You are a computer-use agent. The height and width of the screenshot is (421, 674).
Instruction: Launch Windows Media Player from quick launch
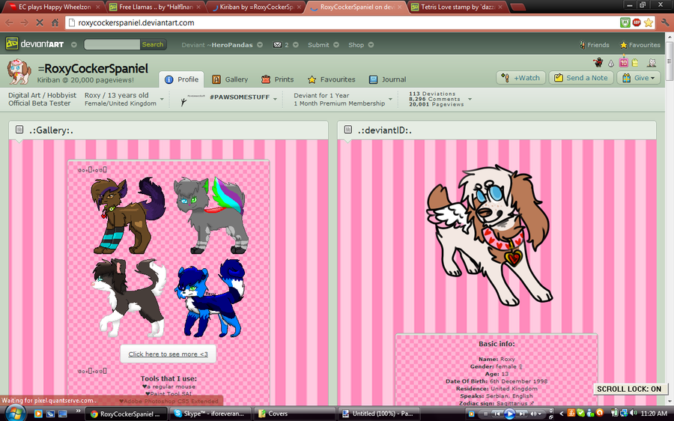click(38, 414)
